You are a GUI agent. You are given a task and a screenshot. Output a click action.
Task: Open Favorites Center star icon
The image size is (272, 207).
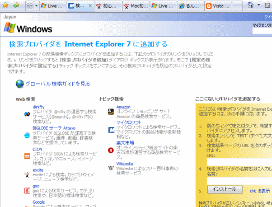(6, 5)
